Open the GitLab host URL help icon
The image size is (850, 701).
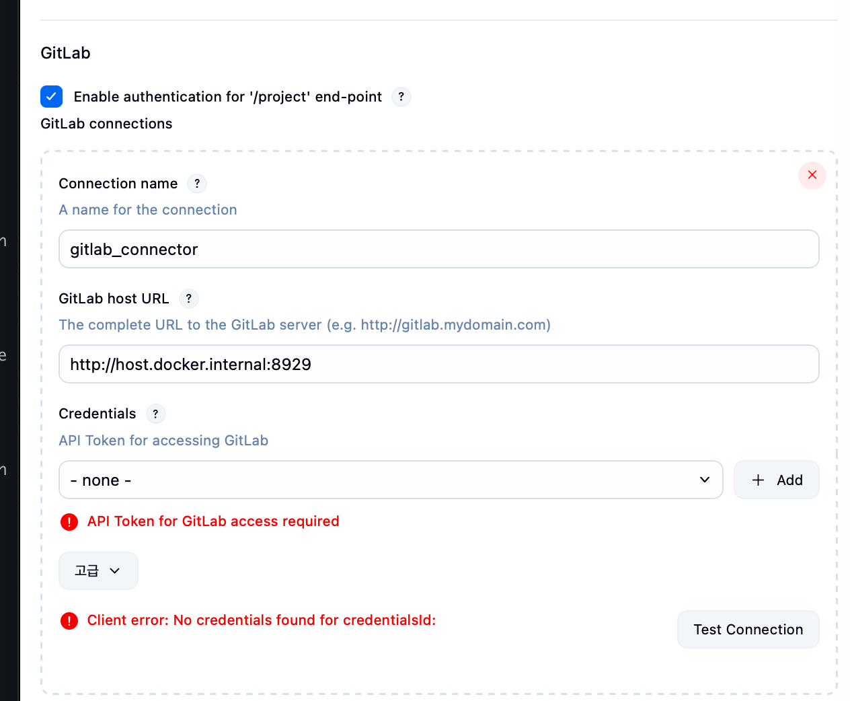(x=188, y=299)
